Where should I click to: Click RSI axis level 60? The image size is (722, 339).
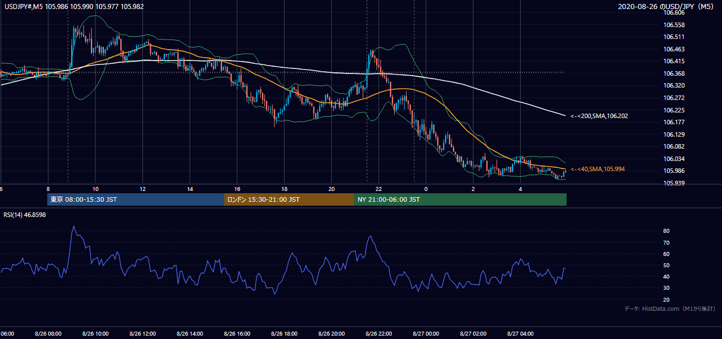667,254
